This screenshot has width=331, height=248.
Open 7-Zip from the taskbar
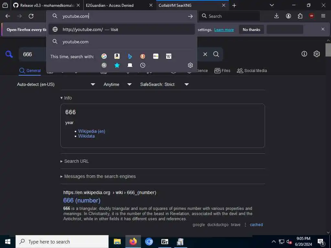pyautogui.click(x=165, y=242)
